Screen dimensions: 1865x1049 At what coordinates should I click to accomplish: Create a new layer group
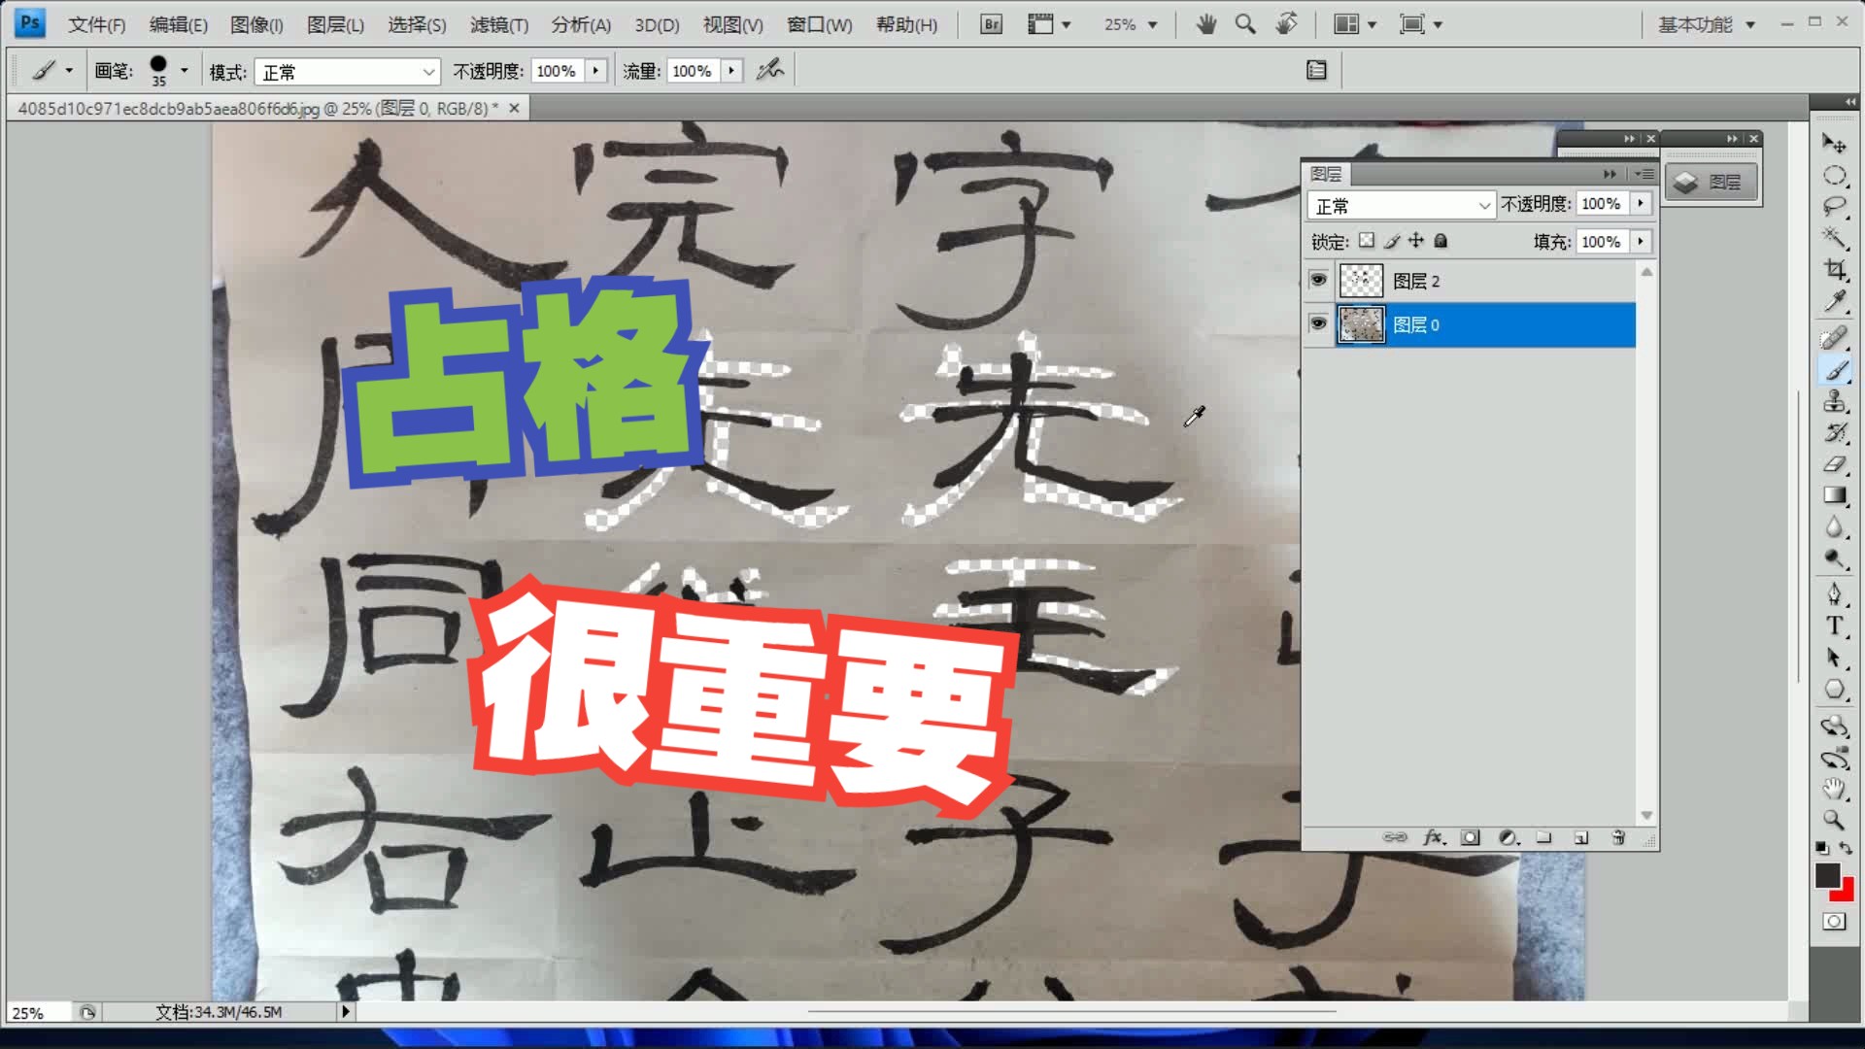pyautogui.click(x=1544, y=837)
